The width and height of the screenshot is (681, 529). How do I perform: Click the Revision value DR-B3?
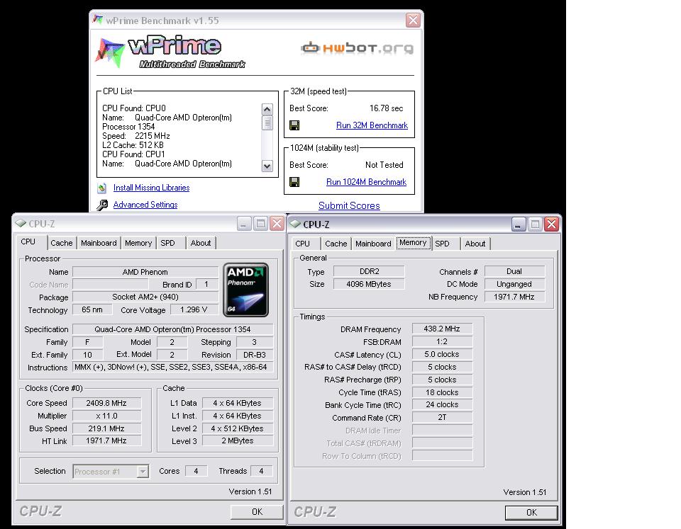(255, 355)
